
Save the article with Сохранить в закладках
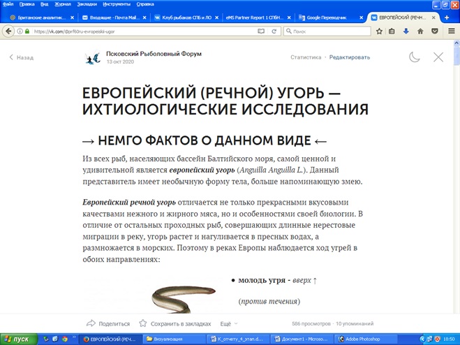pyautogui.click(x=175, y=323)
